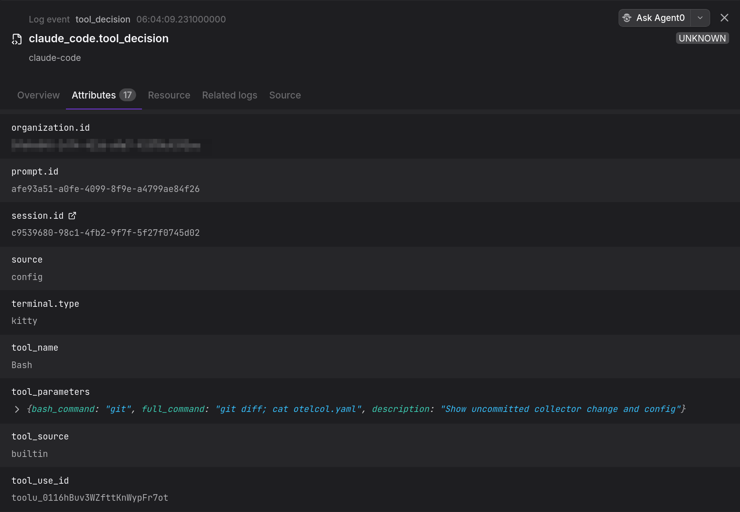Open the Resource tab
Image resolution: width=740 pixels, height=512 pixels.
(x=169, y=95)
